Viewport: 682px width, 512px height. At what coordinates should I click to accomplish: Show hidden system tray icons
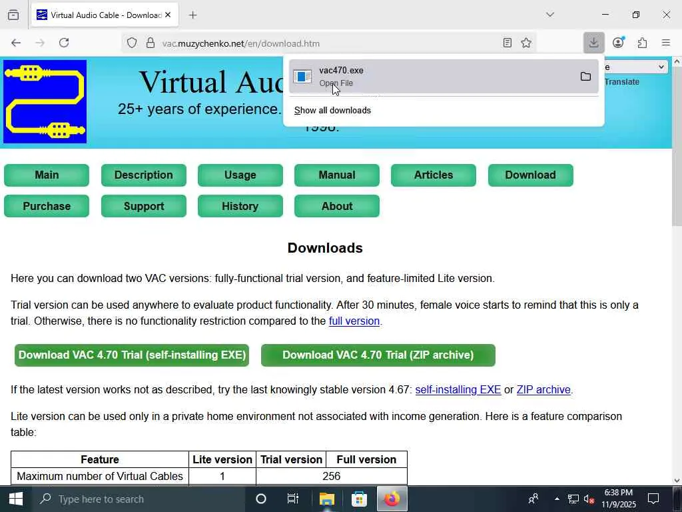coord(557,499)
